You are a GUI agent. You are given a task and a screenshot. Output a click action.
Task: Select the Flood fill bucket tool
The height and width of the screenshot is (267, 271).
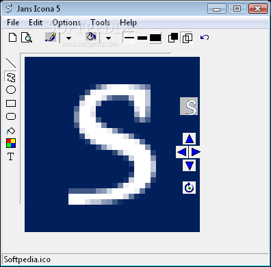pos(10,131)
